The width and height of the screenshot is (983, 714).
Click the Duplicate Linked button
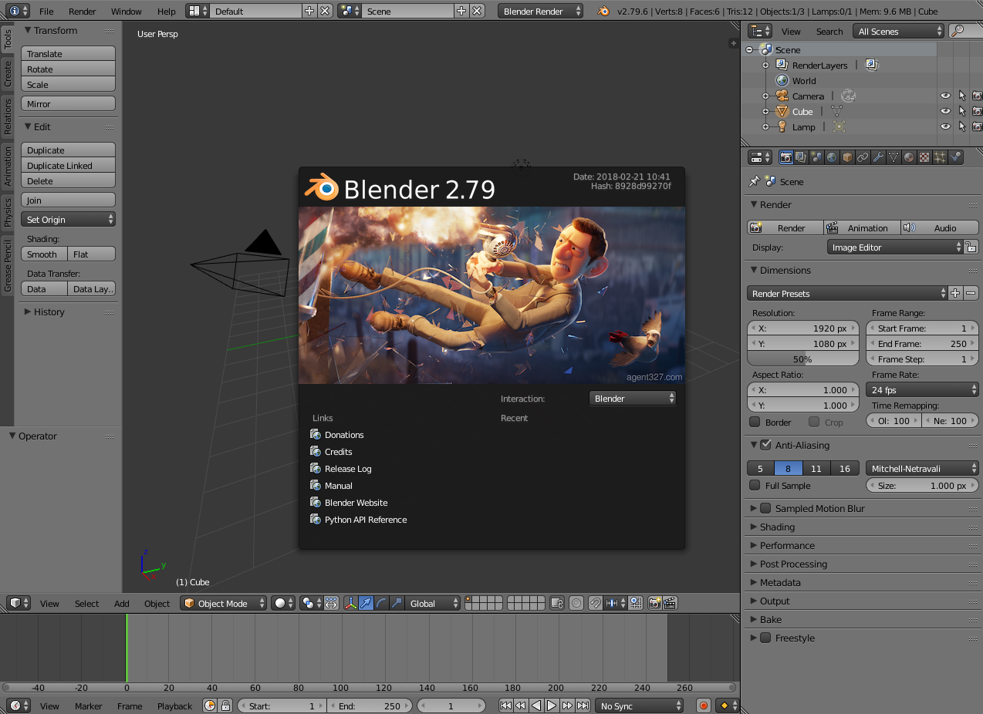pos(68,165)
